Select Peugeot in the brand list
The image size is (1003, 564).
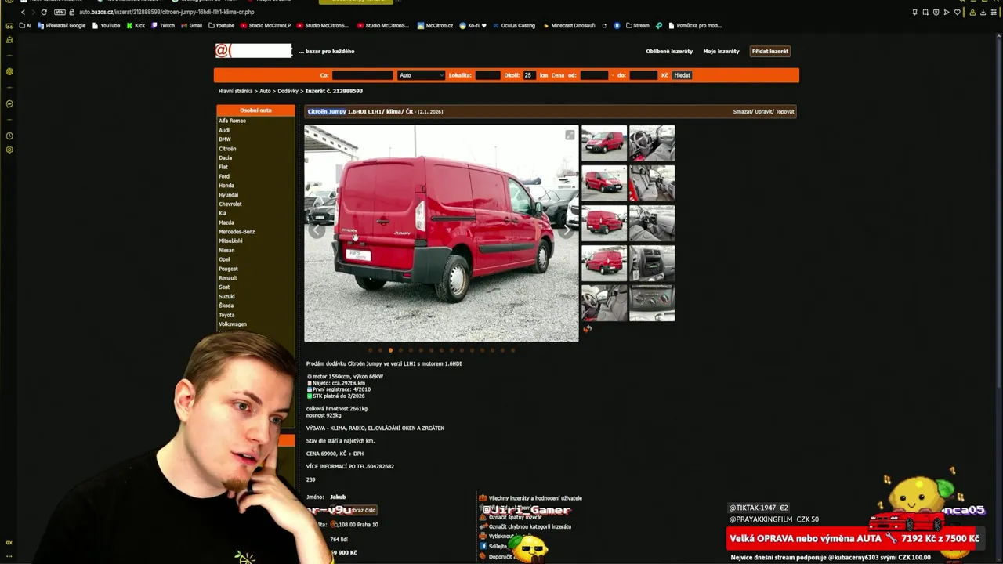click(x=228, y=269)
